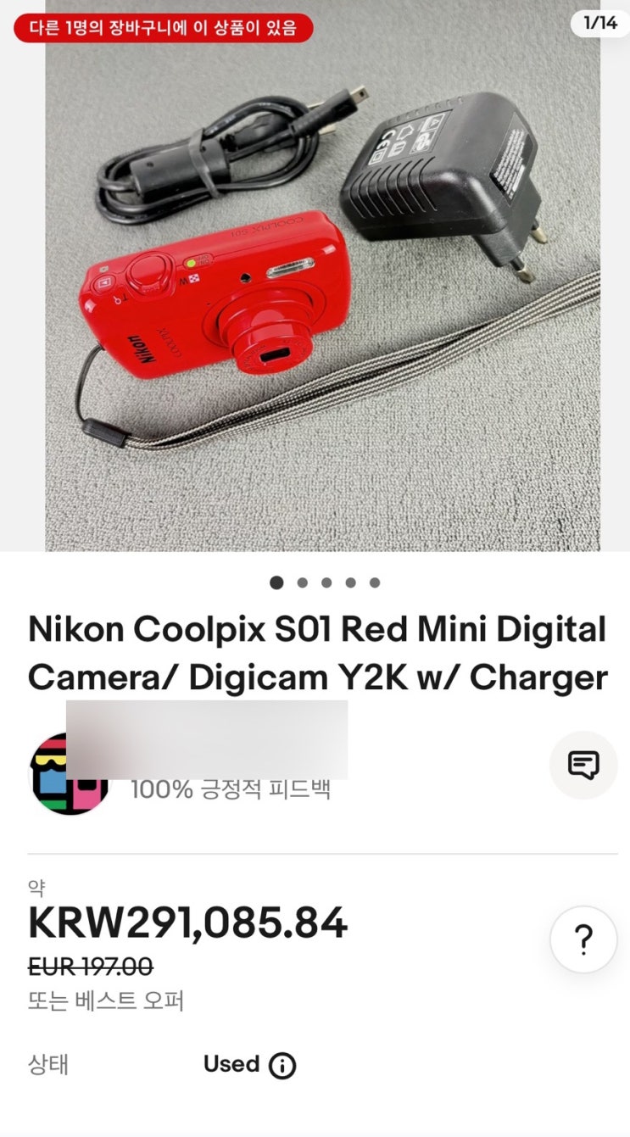Tap the red cart notice banner
Image resolution: width=630 pixels, height=1137 pixels.
pyautogui.click(x=164, y=27)
